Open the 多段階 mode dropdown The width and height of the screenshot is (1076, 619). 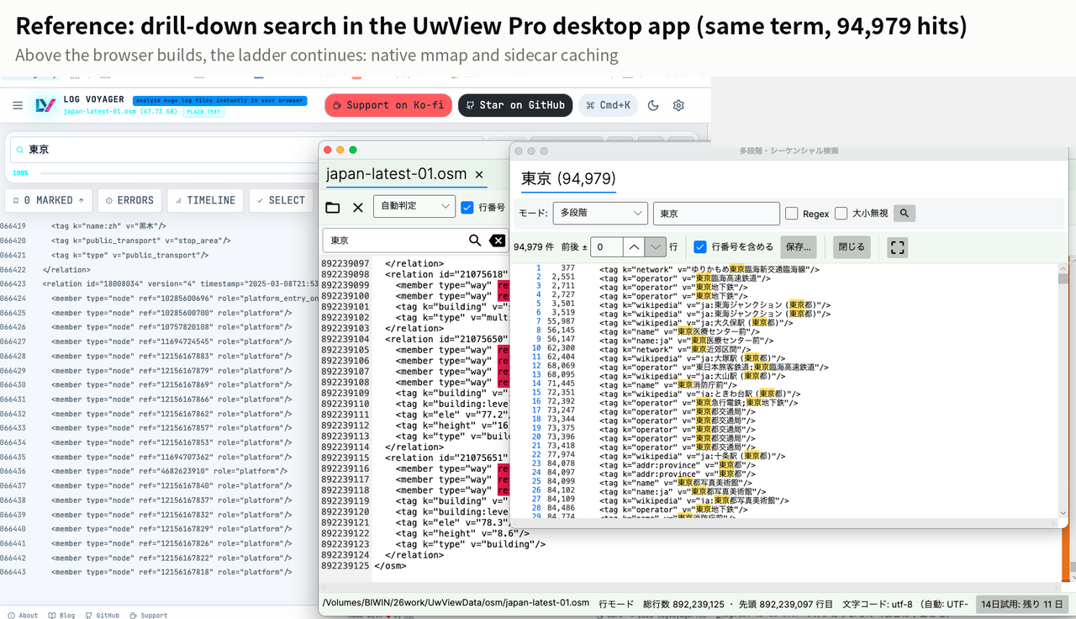(600, 214)
